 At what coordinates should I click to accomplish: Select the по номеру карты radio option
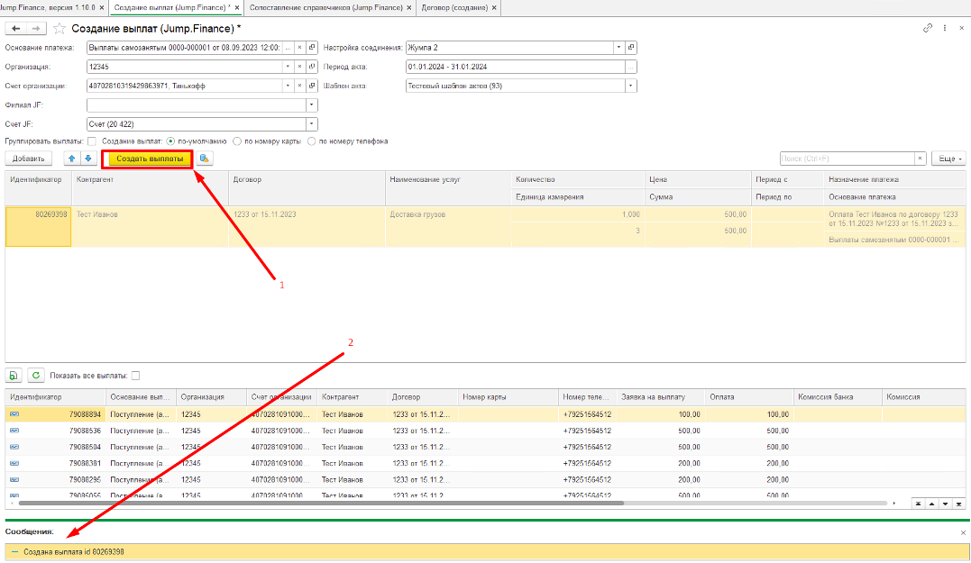(237, 141)
